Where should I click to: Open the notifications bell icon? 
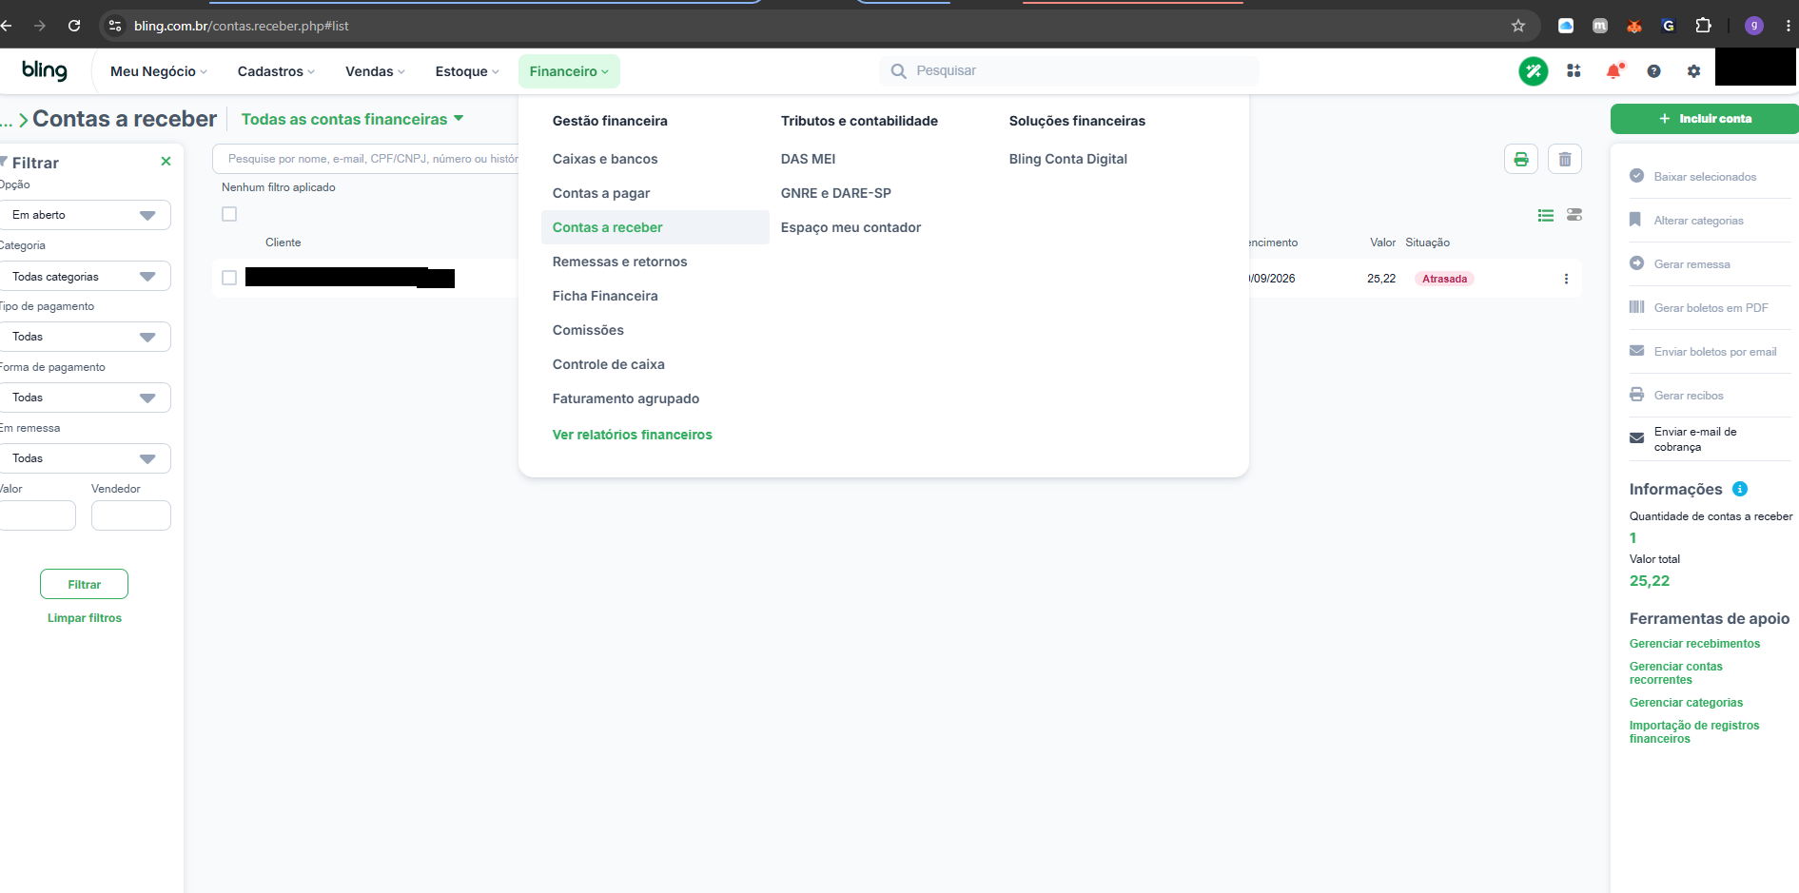click(x=1613, y=71)
